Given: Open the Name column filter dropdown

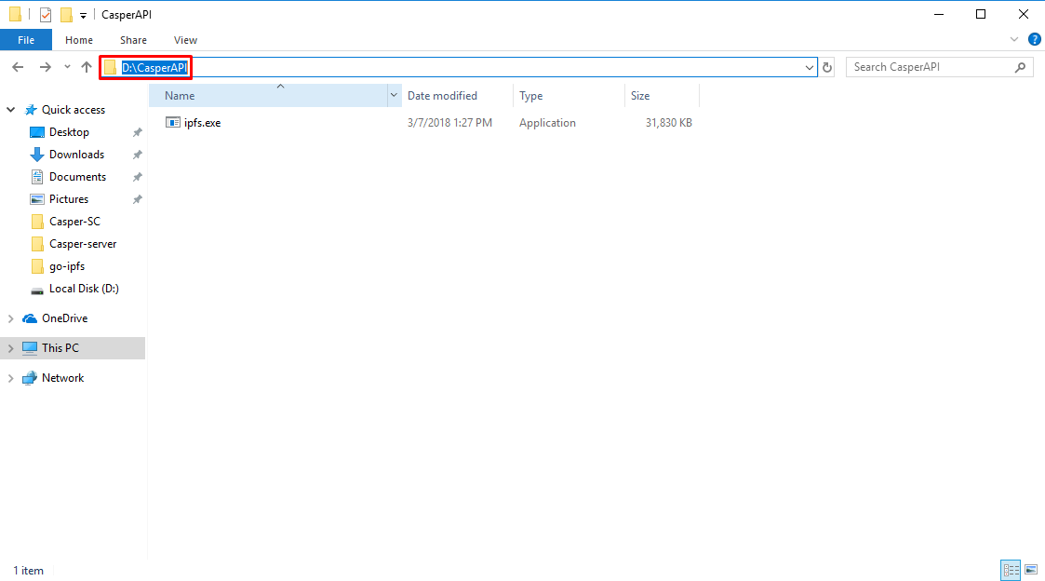Looking at the screenshot, I should pyautogui.click(x=394, y=95).
